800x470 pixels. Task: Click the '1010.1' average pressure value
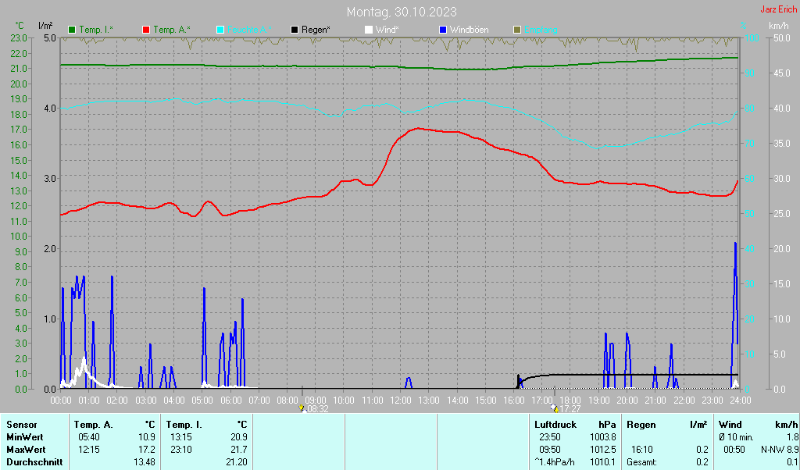click(x=603, y=462)
